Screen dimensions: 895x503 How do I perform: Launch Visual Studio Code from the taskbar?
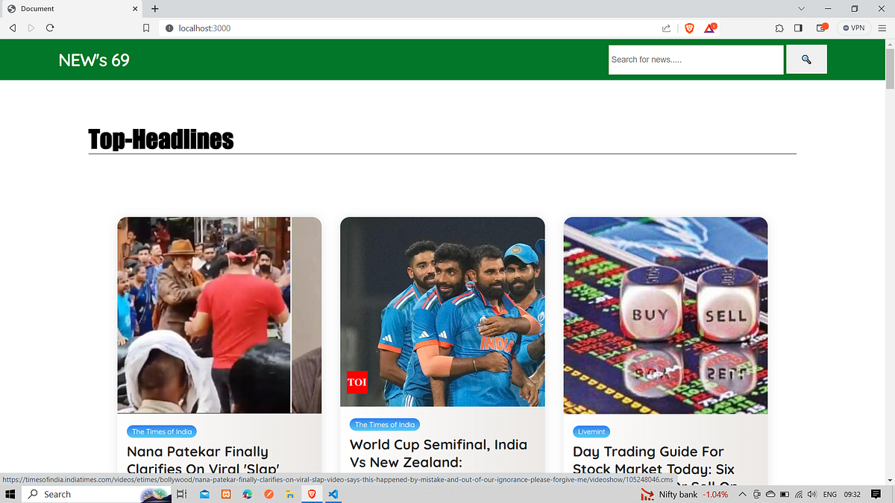point(333,494)
